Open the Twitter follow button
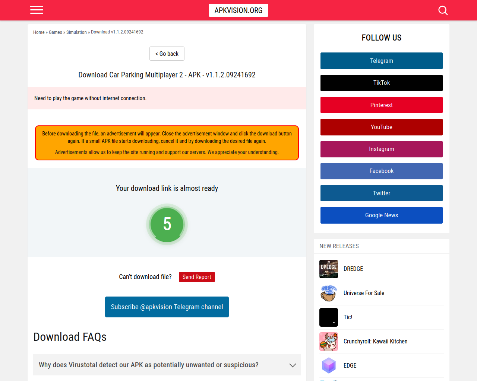 [382, 193]
